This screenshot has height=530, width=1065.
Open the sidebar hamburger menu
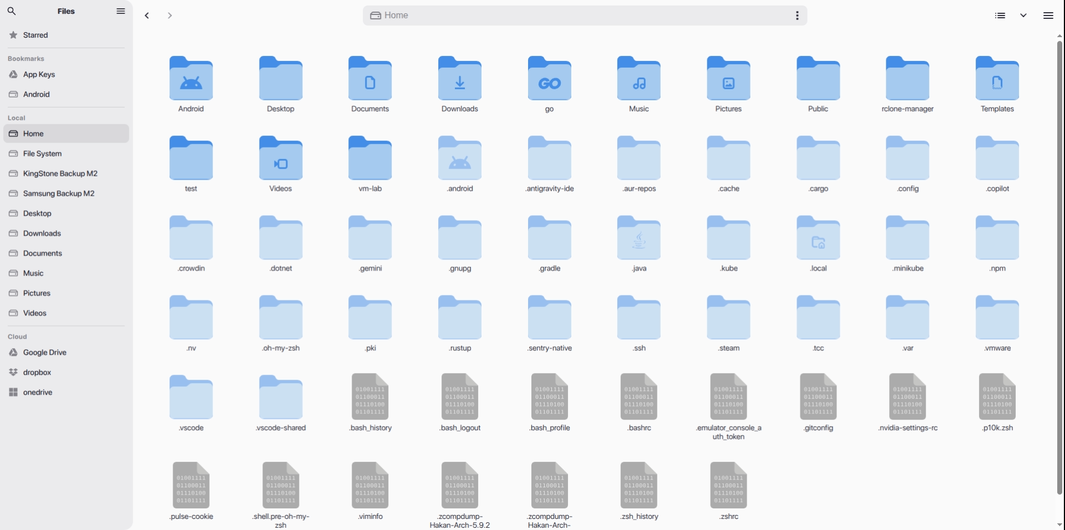tap(120, 11)
